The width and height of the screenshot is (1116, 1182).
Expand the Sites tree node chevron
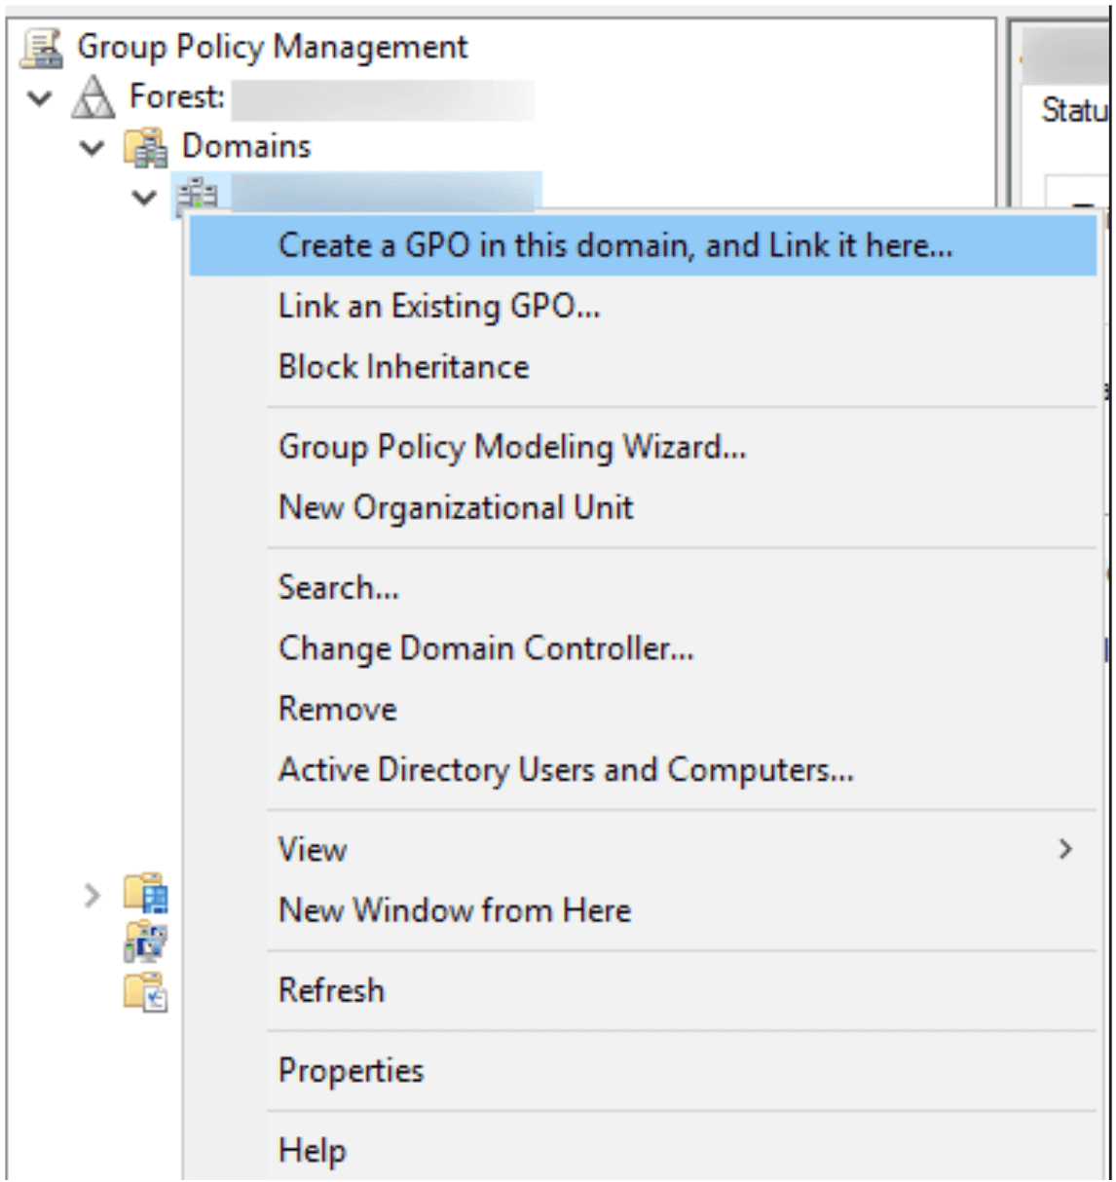[x=92, y=895]
